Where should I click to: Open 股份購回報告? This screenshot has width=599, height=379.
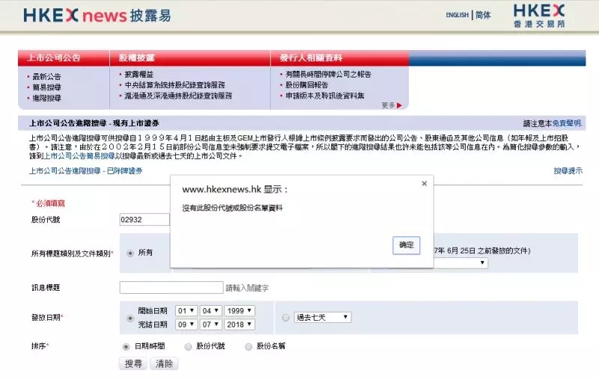coord(307,85)
